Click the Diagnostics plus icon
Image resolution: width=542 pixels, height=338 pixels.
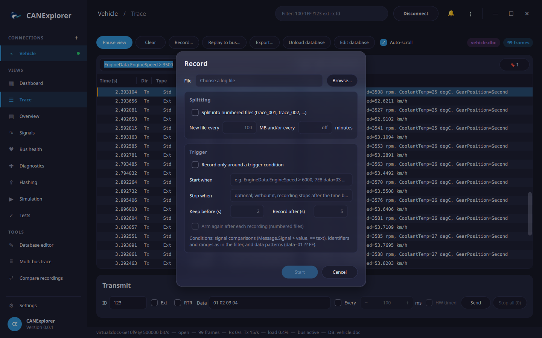tap(11, 166)
